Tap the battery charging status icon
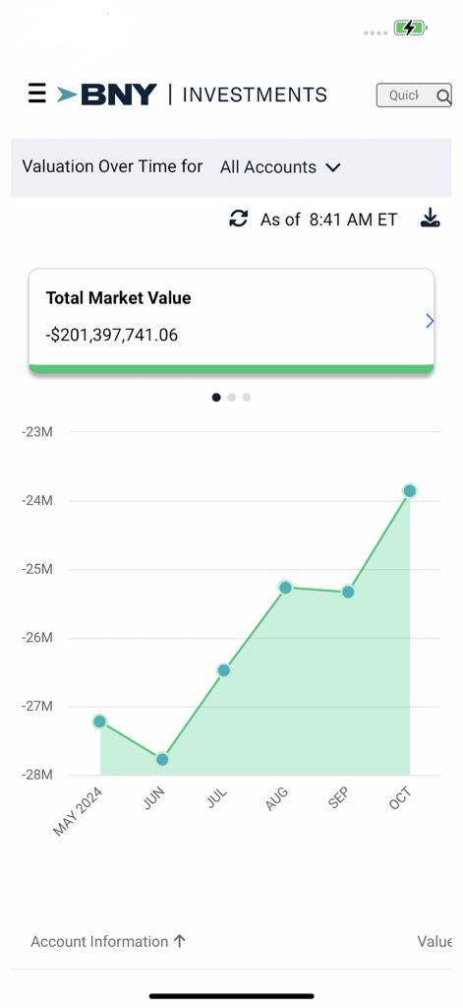The image size is (463, 1008). tap(411, 28)
